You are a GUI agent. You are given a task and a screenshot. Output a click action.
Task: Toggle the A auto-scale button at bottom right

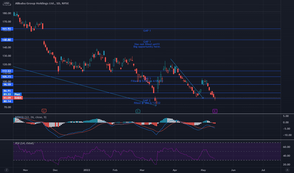pos(287,170)
